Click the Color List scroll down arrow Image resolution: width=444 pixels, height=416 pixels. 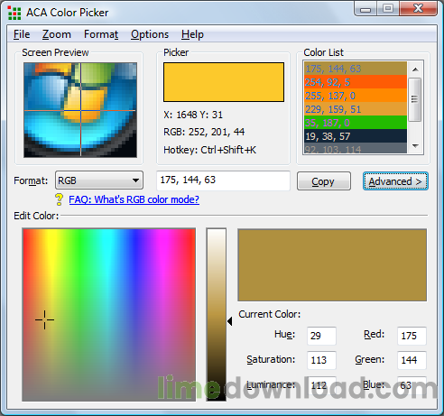(415, 146)
